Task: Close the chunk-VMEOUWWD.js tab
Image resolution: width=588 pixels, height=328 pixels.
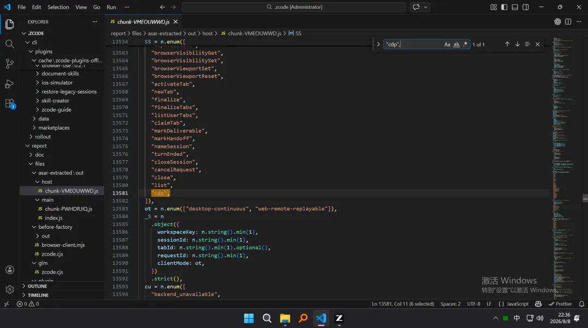Action: click(175, 22)
